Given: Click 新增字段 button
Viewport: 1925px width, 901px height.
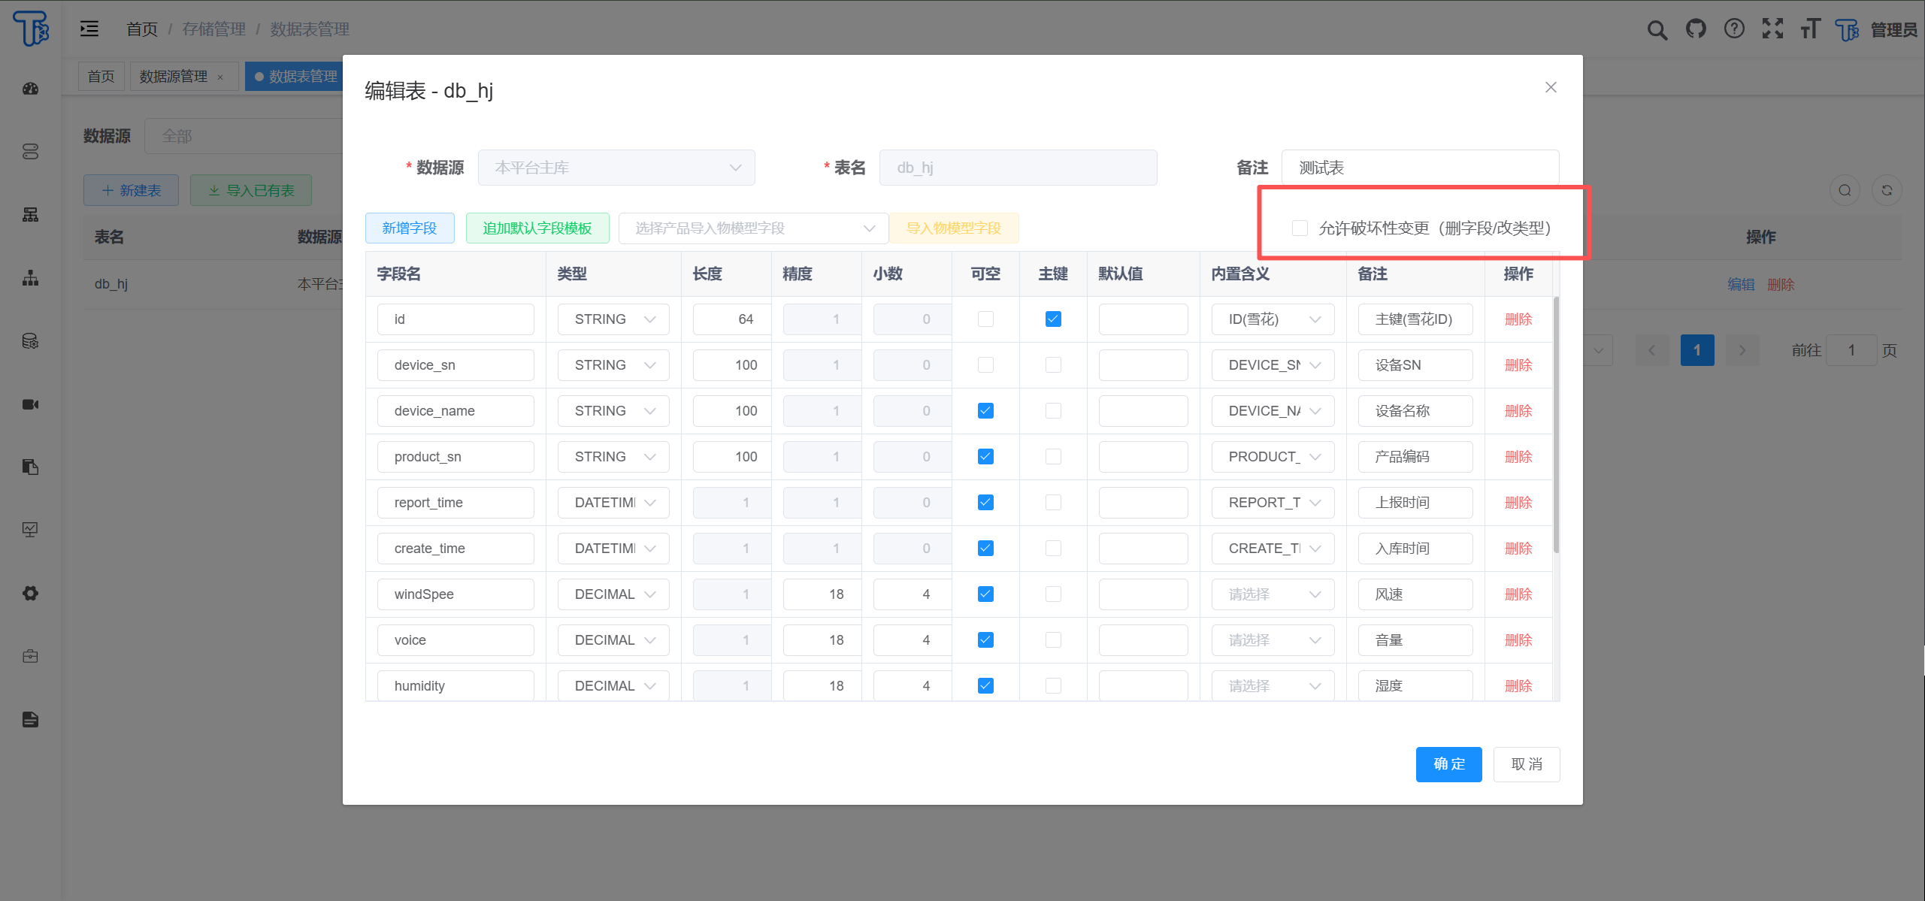Looking at the screenshot, I should tap(410, 228).
